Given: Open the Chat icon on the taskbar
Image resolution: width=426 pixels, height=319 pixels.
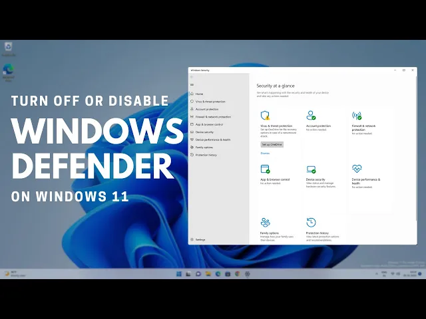Looking at the screenshot, I should (198, 274).
